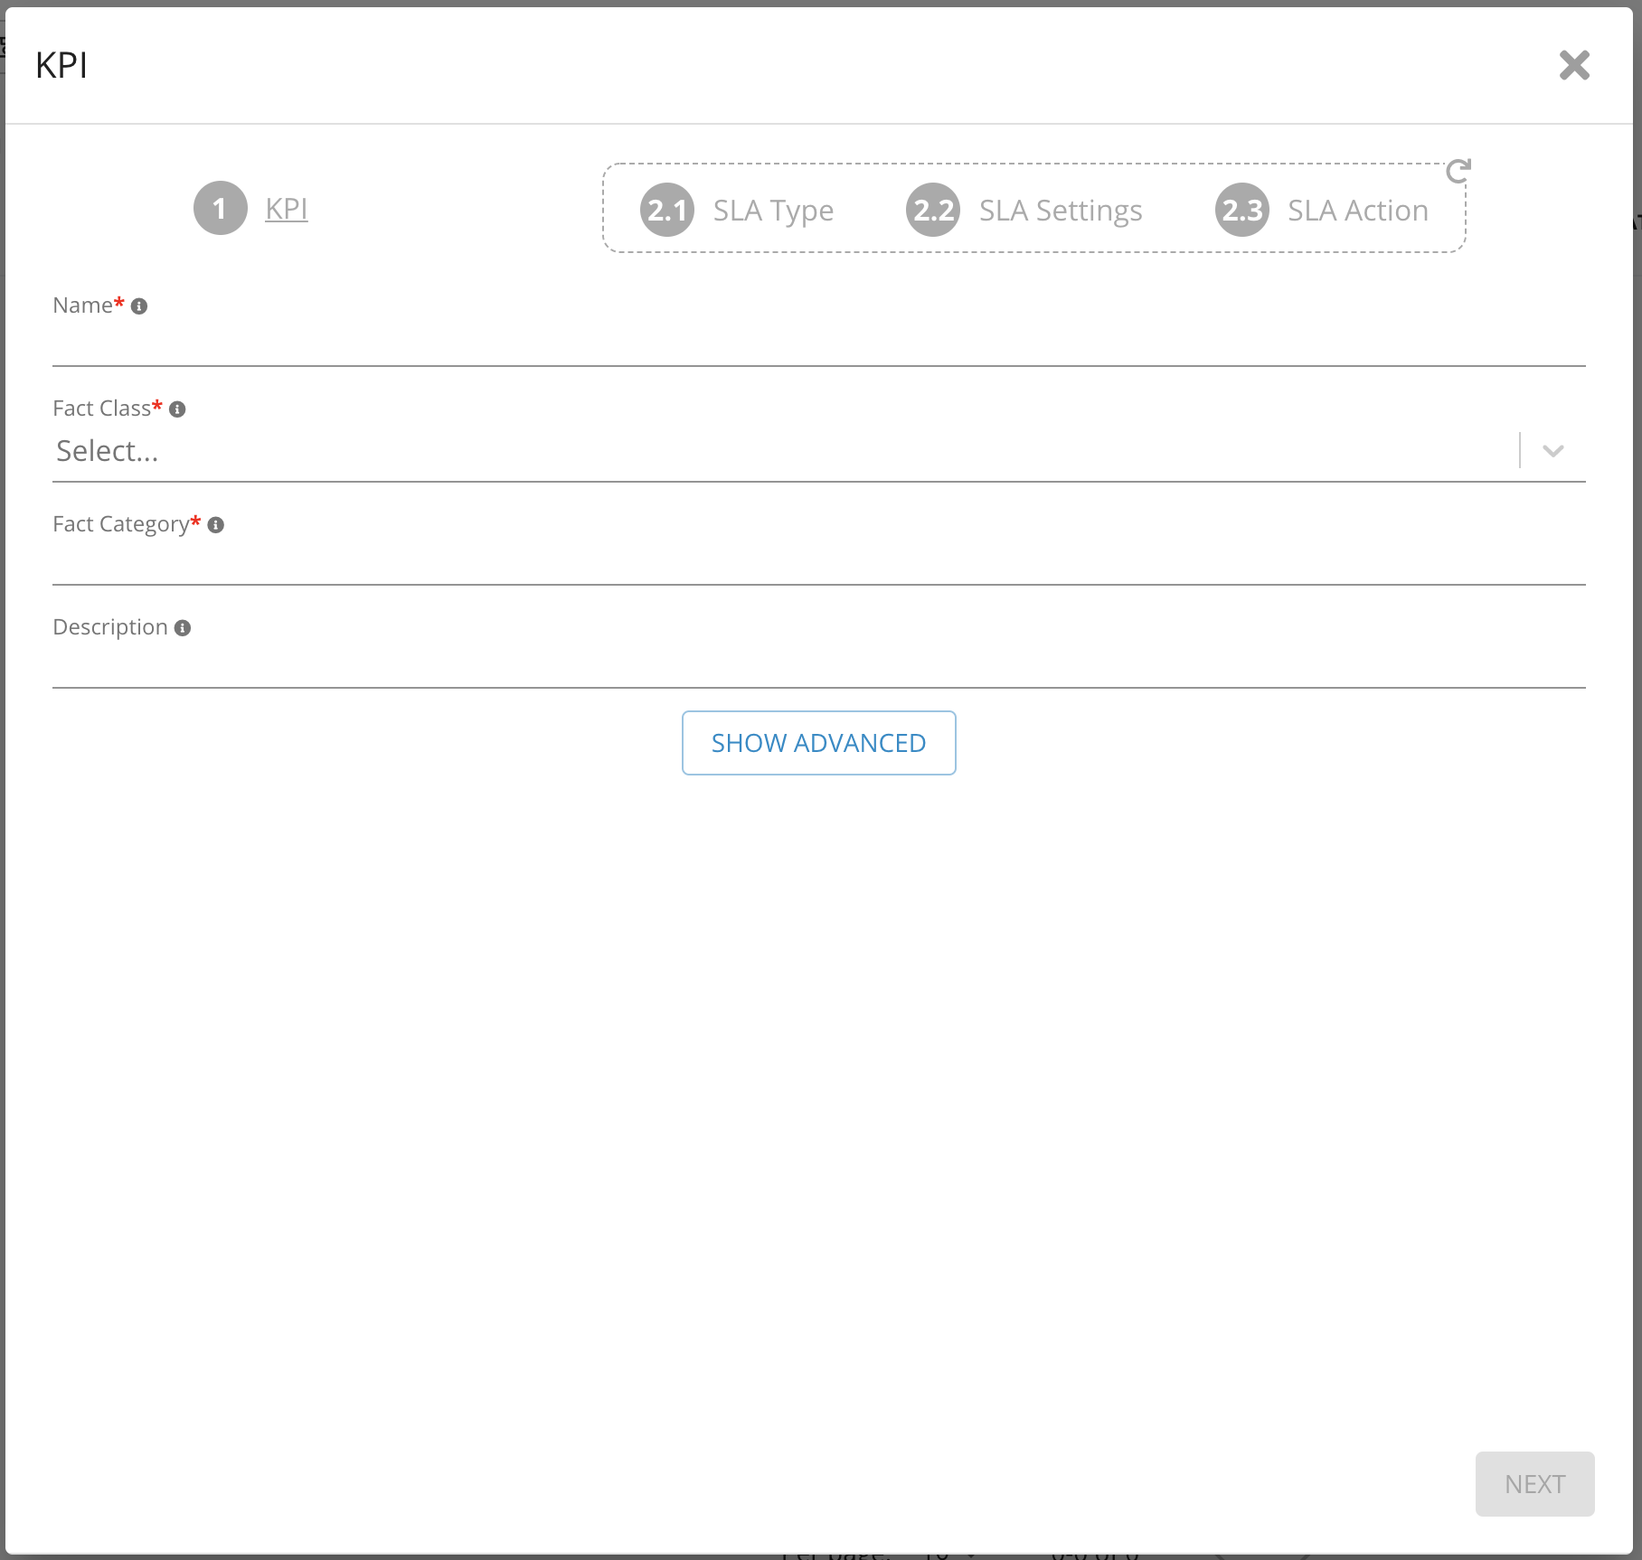Viewport: 1642px width, 1560px height.
Task: Click the reset arrow icon on SLA steps
Action: 1458,171
